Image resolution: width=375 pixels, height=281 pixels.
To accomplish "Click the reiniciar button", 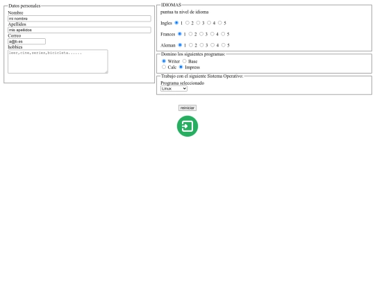I will [x=187, y=108].
